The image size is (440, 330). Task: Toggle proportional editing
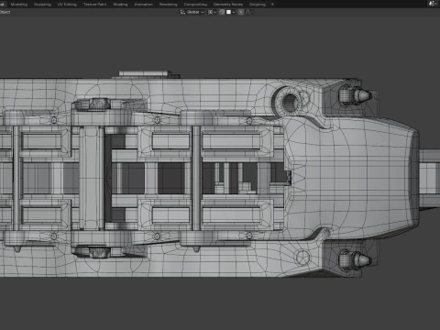(x=241, y=12)
